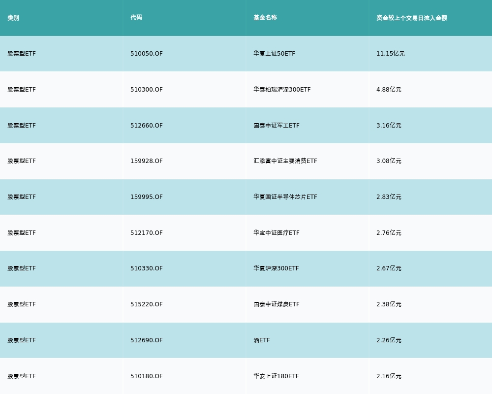
Task: Click 股票型ETF in the 512690.OF row
Action: pyautogui.click(x=22, y=340)
